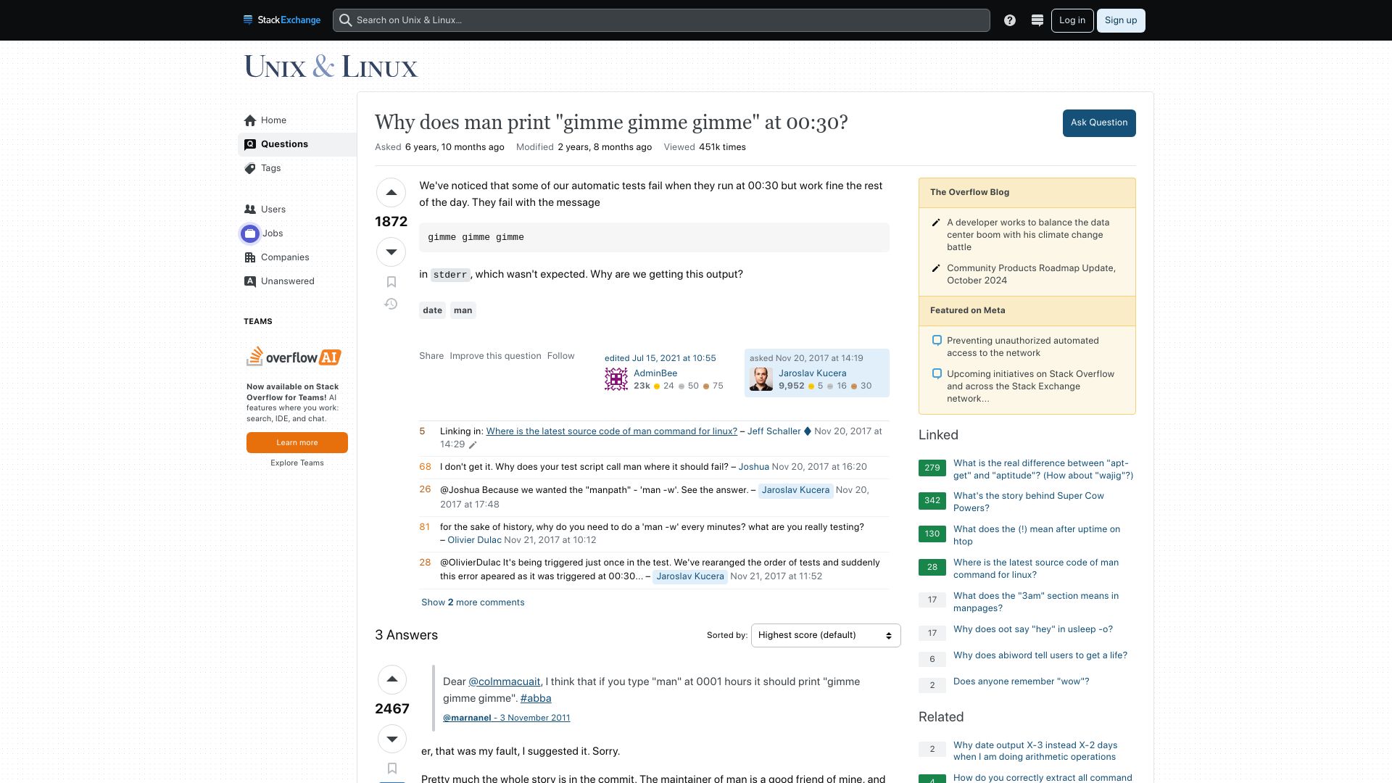Open Companies in the left sidebar
The width and height of the screenshot is (1392, 783).
[297, 257]
